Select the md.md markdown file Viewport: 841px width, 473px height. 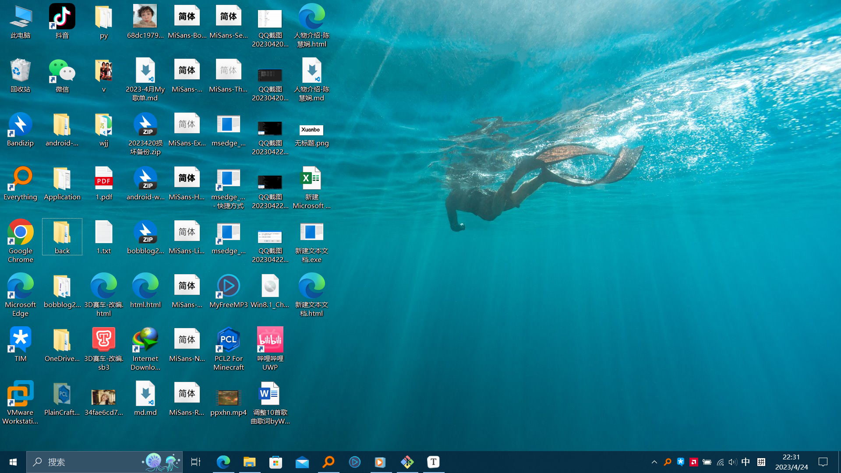(145, 399)
